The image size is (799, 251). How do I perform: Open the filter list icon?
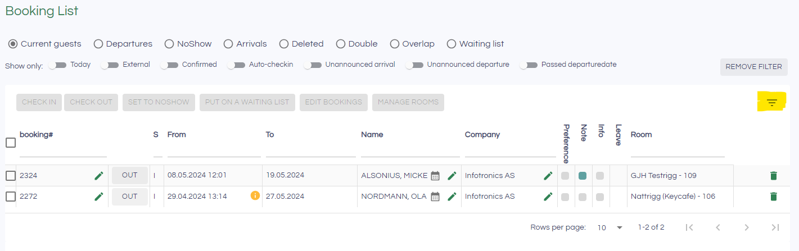click(x=772, y=102)
